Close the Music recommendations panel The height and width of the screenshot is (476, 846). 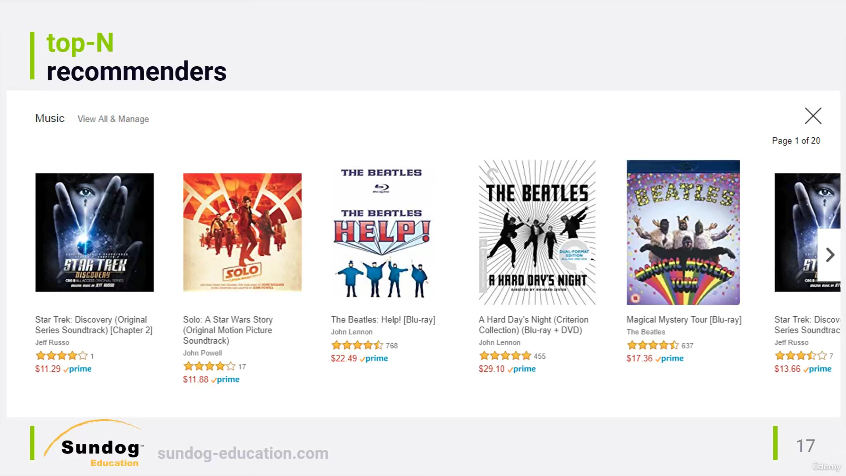coord(813,116)
